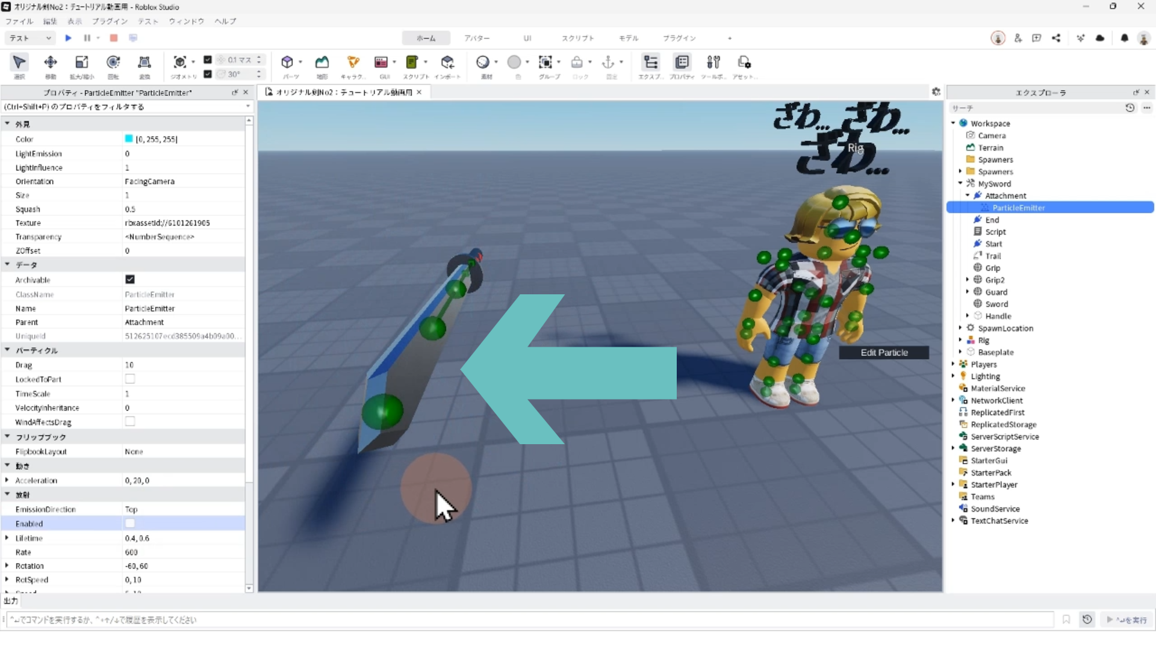Open the Terrain editor icon
This screenshot has height=650, width=1156.
pos(322,63)
